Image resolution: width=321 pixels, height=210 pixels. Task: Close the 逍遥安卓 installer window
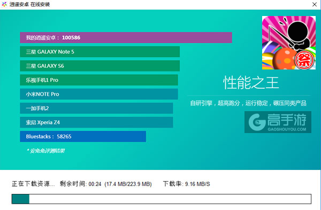point(315,4)
